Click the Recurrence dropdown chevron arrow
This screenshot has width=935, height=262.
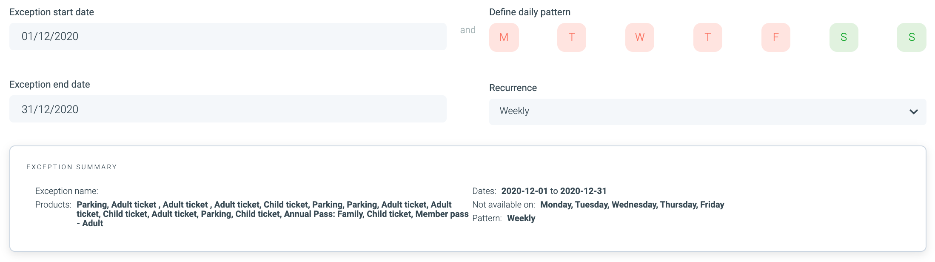[x=913, y=112]
